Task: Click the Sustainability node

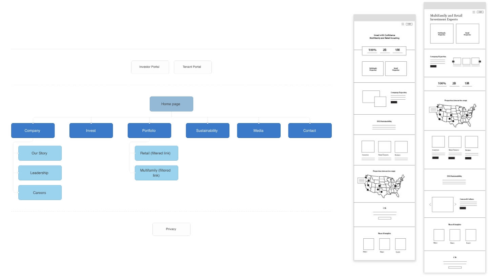Action: click(x=207, y=131)
